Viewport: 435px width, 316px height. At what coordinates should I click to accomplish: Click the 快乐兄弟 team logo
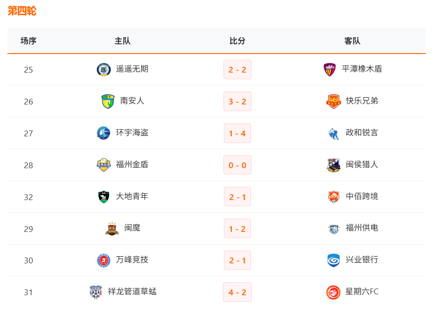[x=333, y=101]
